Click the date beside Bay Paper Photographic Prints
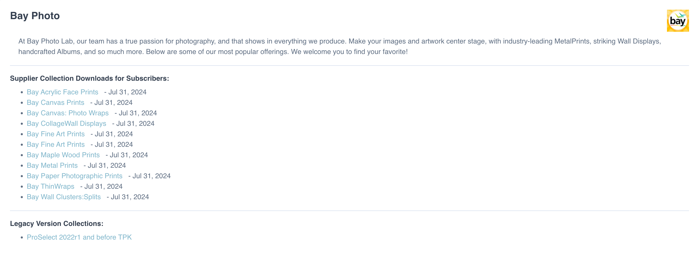Screen dimensions: 699x260 click(x=152, y=176)
